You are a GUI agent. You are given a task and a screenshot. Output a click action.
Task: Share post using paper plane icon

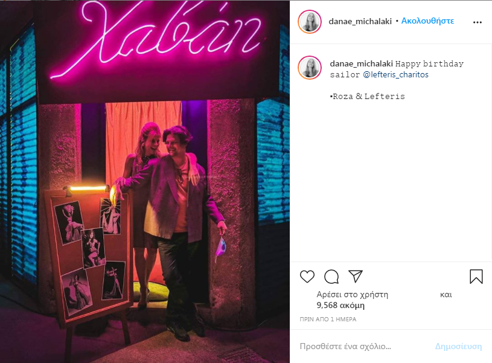pyautogui.click(x=356, y=277)
